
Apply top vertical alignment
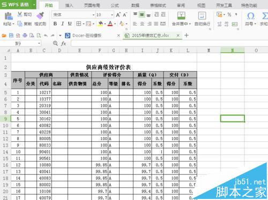(x=135, y=14)
